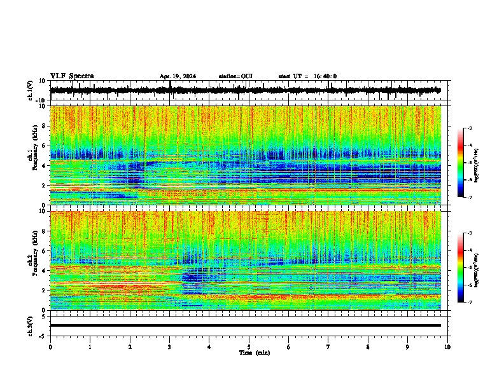Click time axis tick label "8" at bottom
The width and height of the screenshot is (504, 389).
point(368,347)
